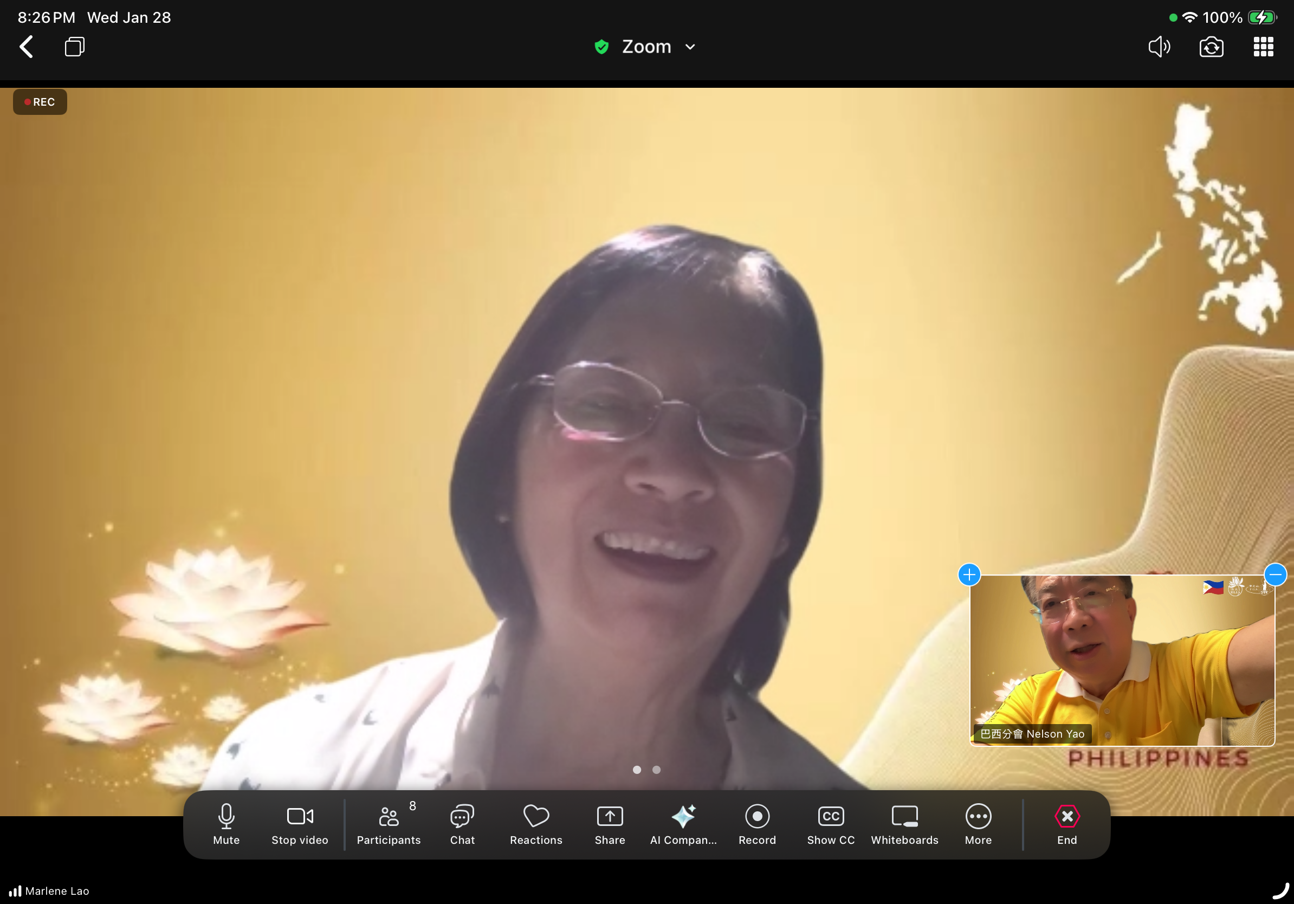Click the Record button in toolbar
Viewport: 1294px width, 904px height.
click(757, 823)
